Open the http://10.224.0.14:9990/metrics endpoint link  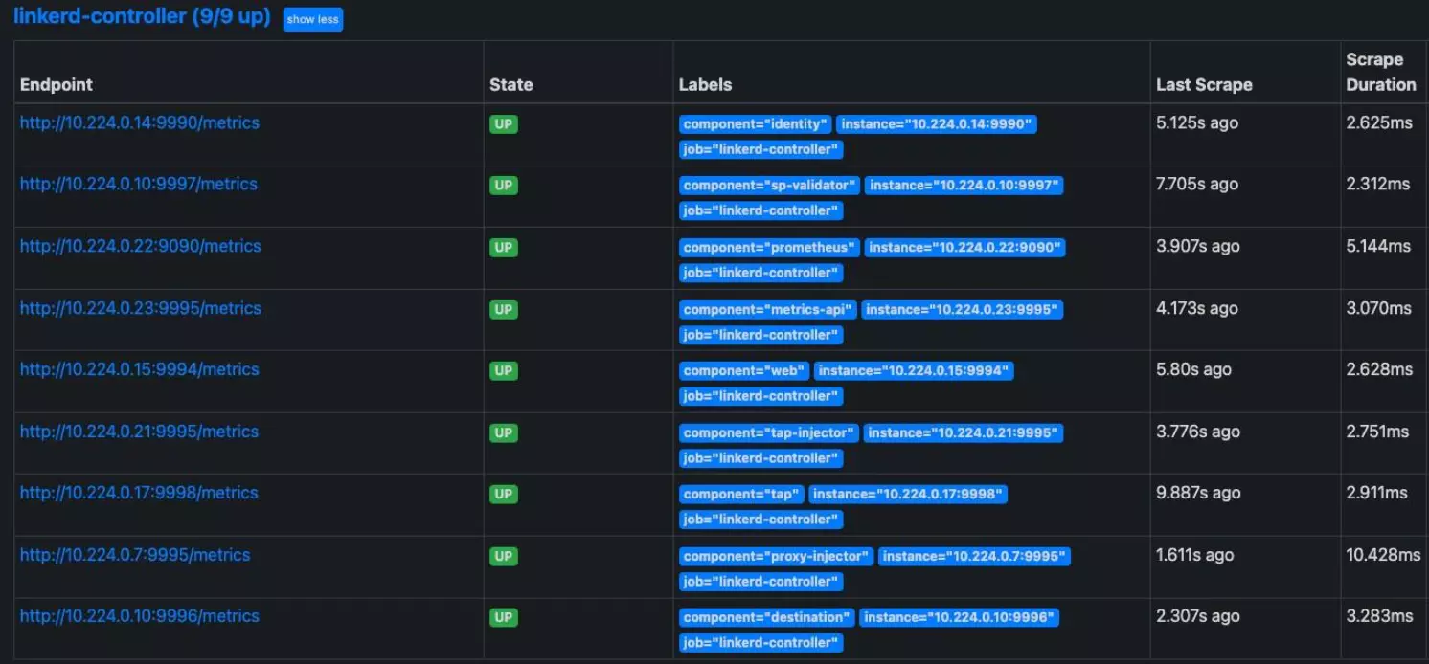click(x=140, y=122)
